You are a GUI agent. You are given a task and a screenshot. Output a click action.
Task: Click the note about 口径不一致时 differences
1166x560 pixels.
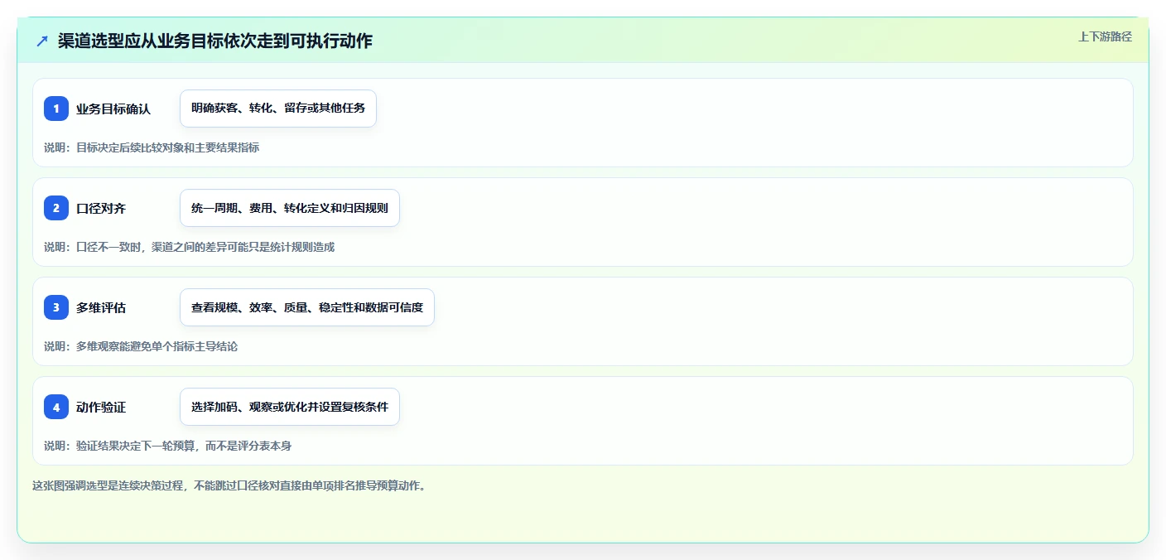(x=190, y=247)
